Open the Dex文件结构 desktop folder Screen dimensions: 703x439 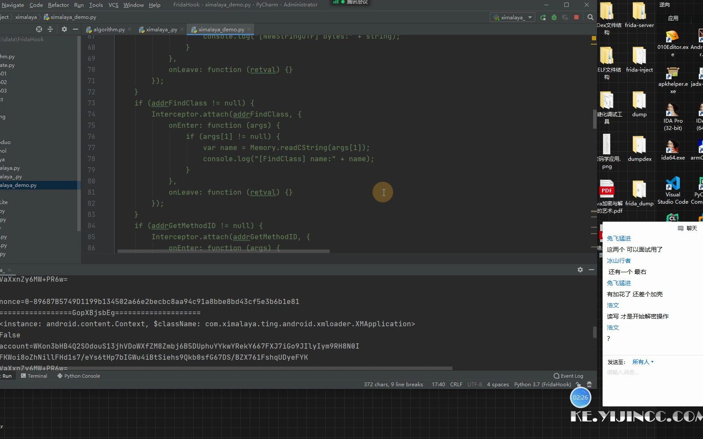pos(607,18)
